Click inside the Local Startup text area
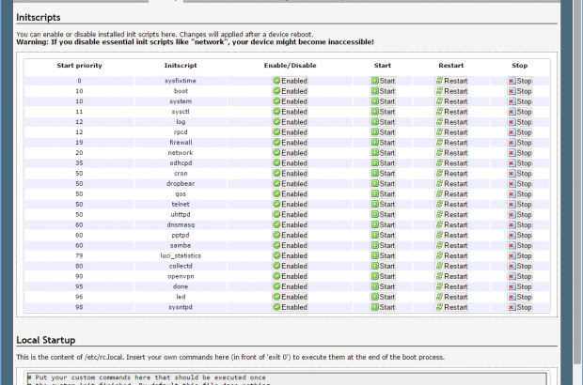 [282, 378]
